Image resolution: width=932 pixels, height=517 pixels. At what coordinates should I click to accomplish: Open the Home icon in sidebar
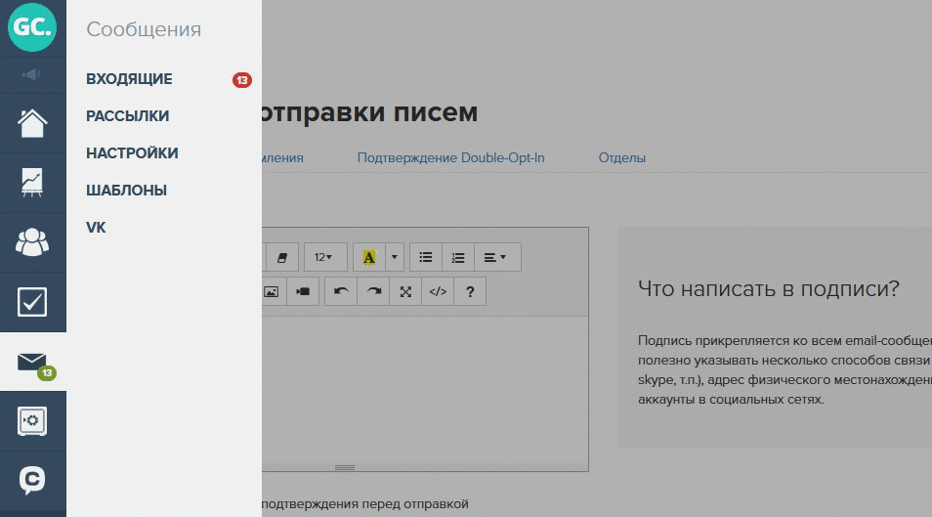[x=32, y=123]
